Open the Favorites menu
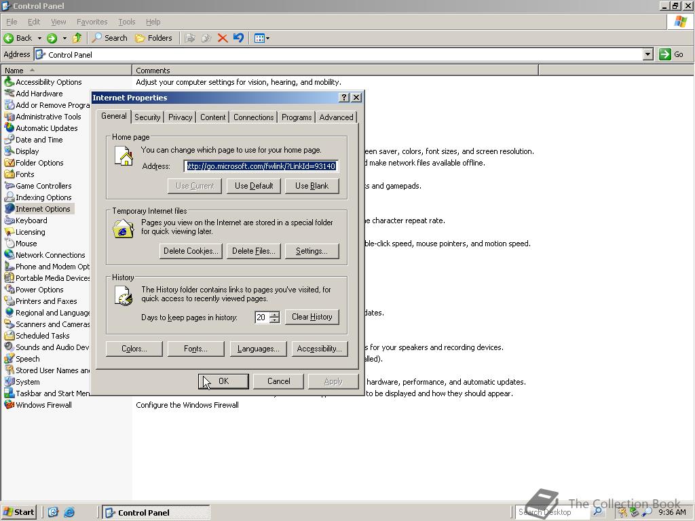This screenshot has width=695, height=521. click(92, 22)
